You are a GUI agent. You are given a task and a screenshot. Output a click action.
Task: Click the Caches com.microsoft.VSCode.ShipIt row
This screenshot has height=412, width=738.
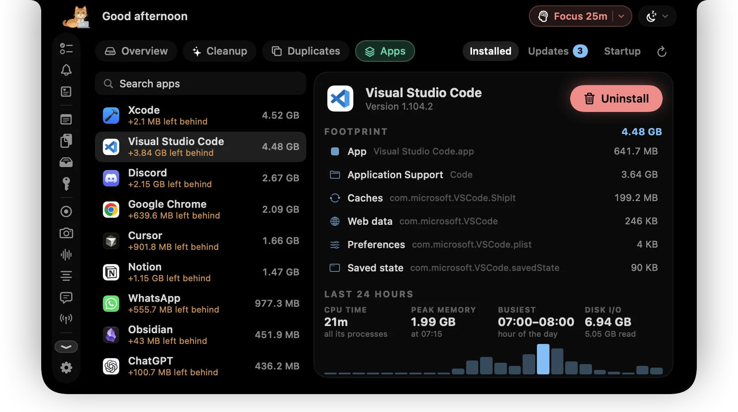493,198
